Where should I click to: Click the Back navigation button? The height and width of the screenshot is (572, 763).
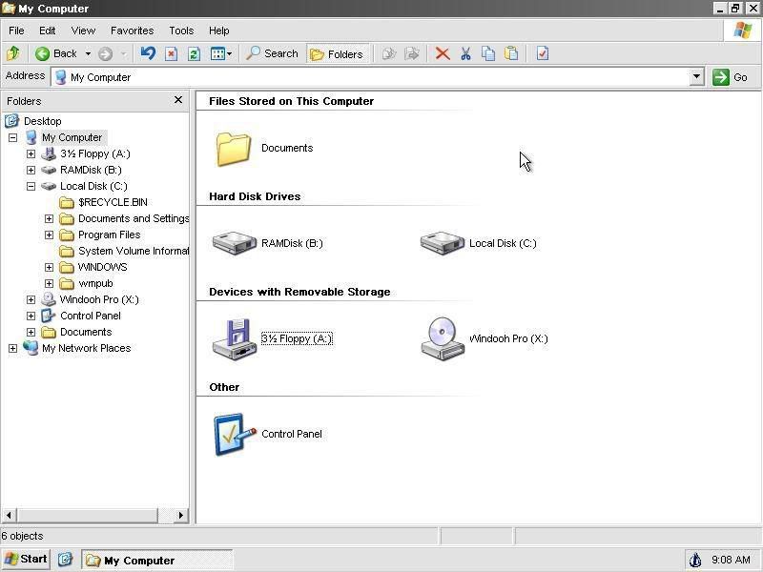(x=56, y=53)
